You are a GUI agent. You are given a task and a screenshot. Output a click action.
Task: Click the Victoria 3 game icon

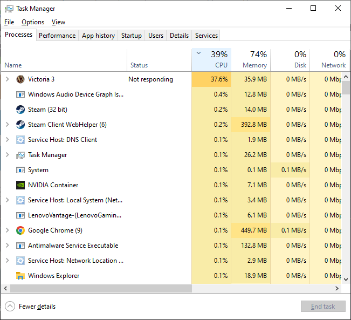tap(20, 79)
